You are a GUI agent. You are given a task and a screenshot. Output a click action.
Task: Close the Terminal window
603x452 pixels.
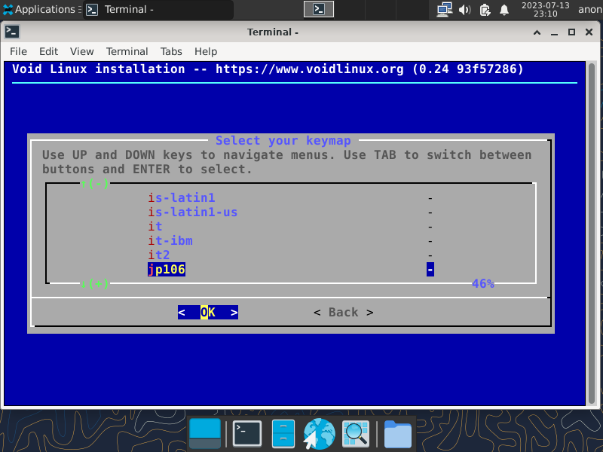[589, 32]
